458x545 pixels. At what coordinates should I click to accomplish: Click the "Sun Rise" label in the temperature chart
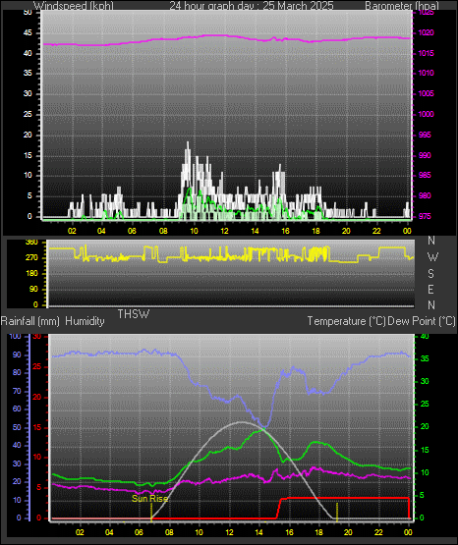click(150, 499)
